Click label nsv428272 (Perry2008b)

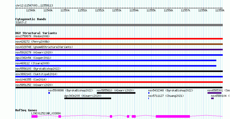click(33, 42)
